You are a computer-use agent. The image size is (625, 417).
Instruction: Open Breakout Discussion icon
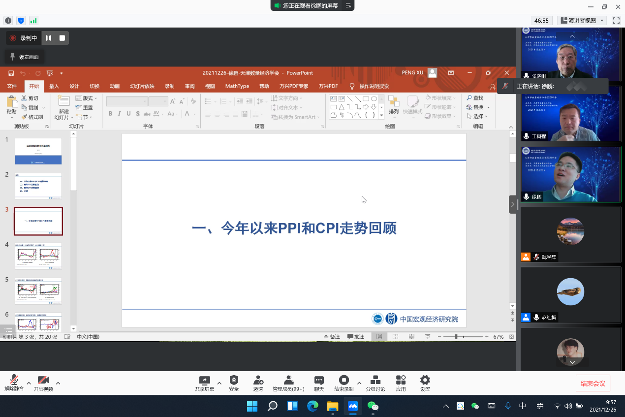click(x=375, y=381)
